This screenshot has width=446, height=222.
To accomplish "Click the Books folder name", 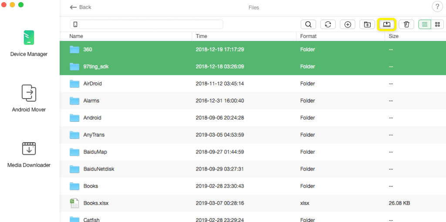I will tap(91, 186).
